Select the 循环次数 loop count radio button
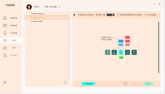Viewport: 165px width, 94px height. [97, 15]
